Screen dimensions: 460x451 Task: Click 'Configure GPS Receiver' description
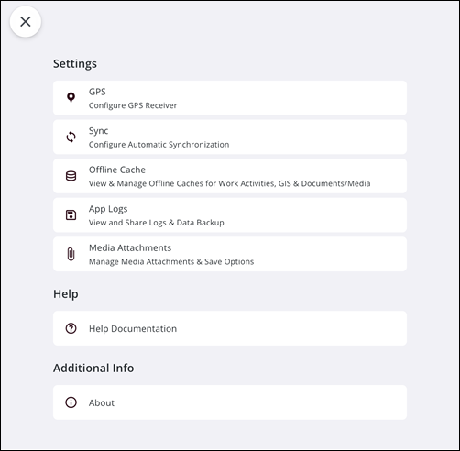click(x=133, y=105)
